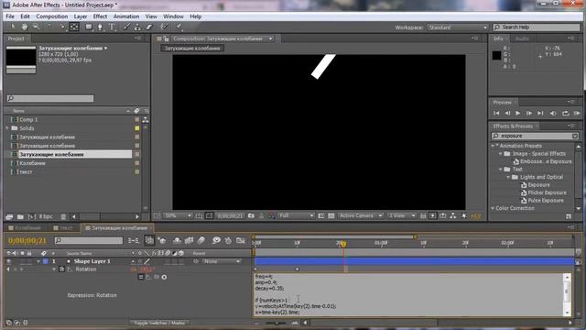Screen dimensions: 586x330
Task: Expand the Solids folder
Action: [x=7, y=128]
